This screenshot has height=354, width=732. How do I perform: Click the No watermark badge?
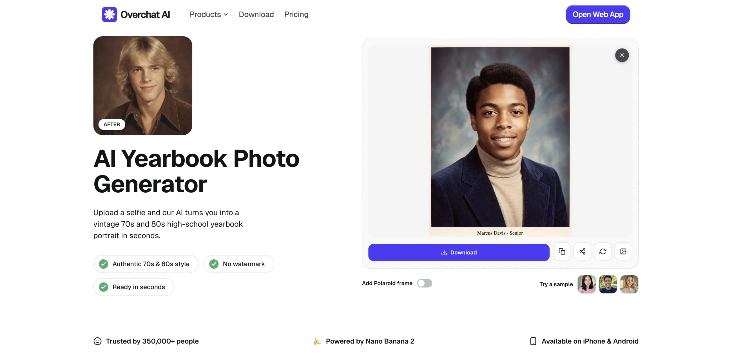click(239, 264)
